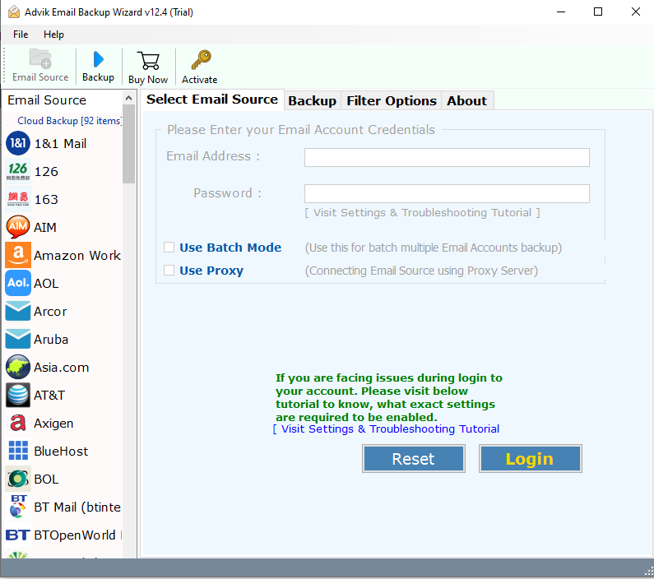Choose the 163 mail source icon
This screenshot has height=579, width=654.
click(x=18, y=199)
